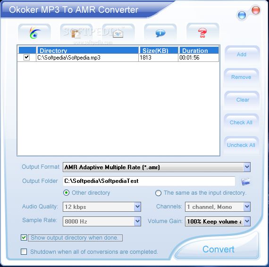Screen dimensions: 269x267
Task: Click the red close orb
Action: [x=256, y=10]
